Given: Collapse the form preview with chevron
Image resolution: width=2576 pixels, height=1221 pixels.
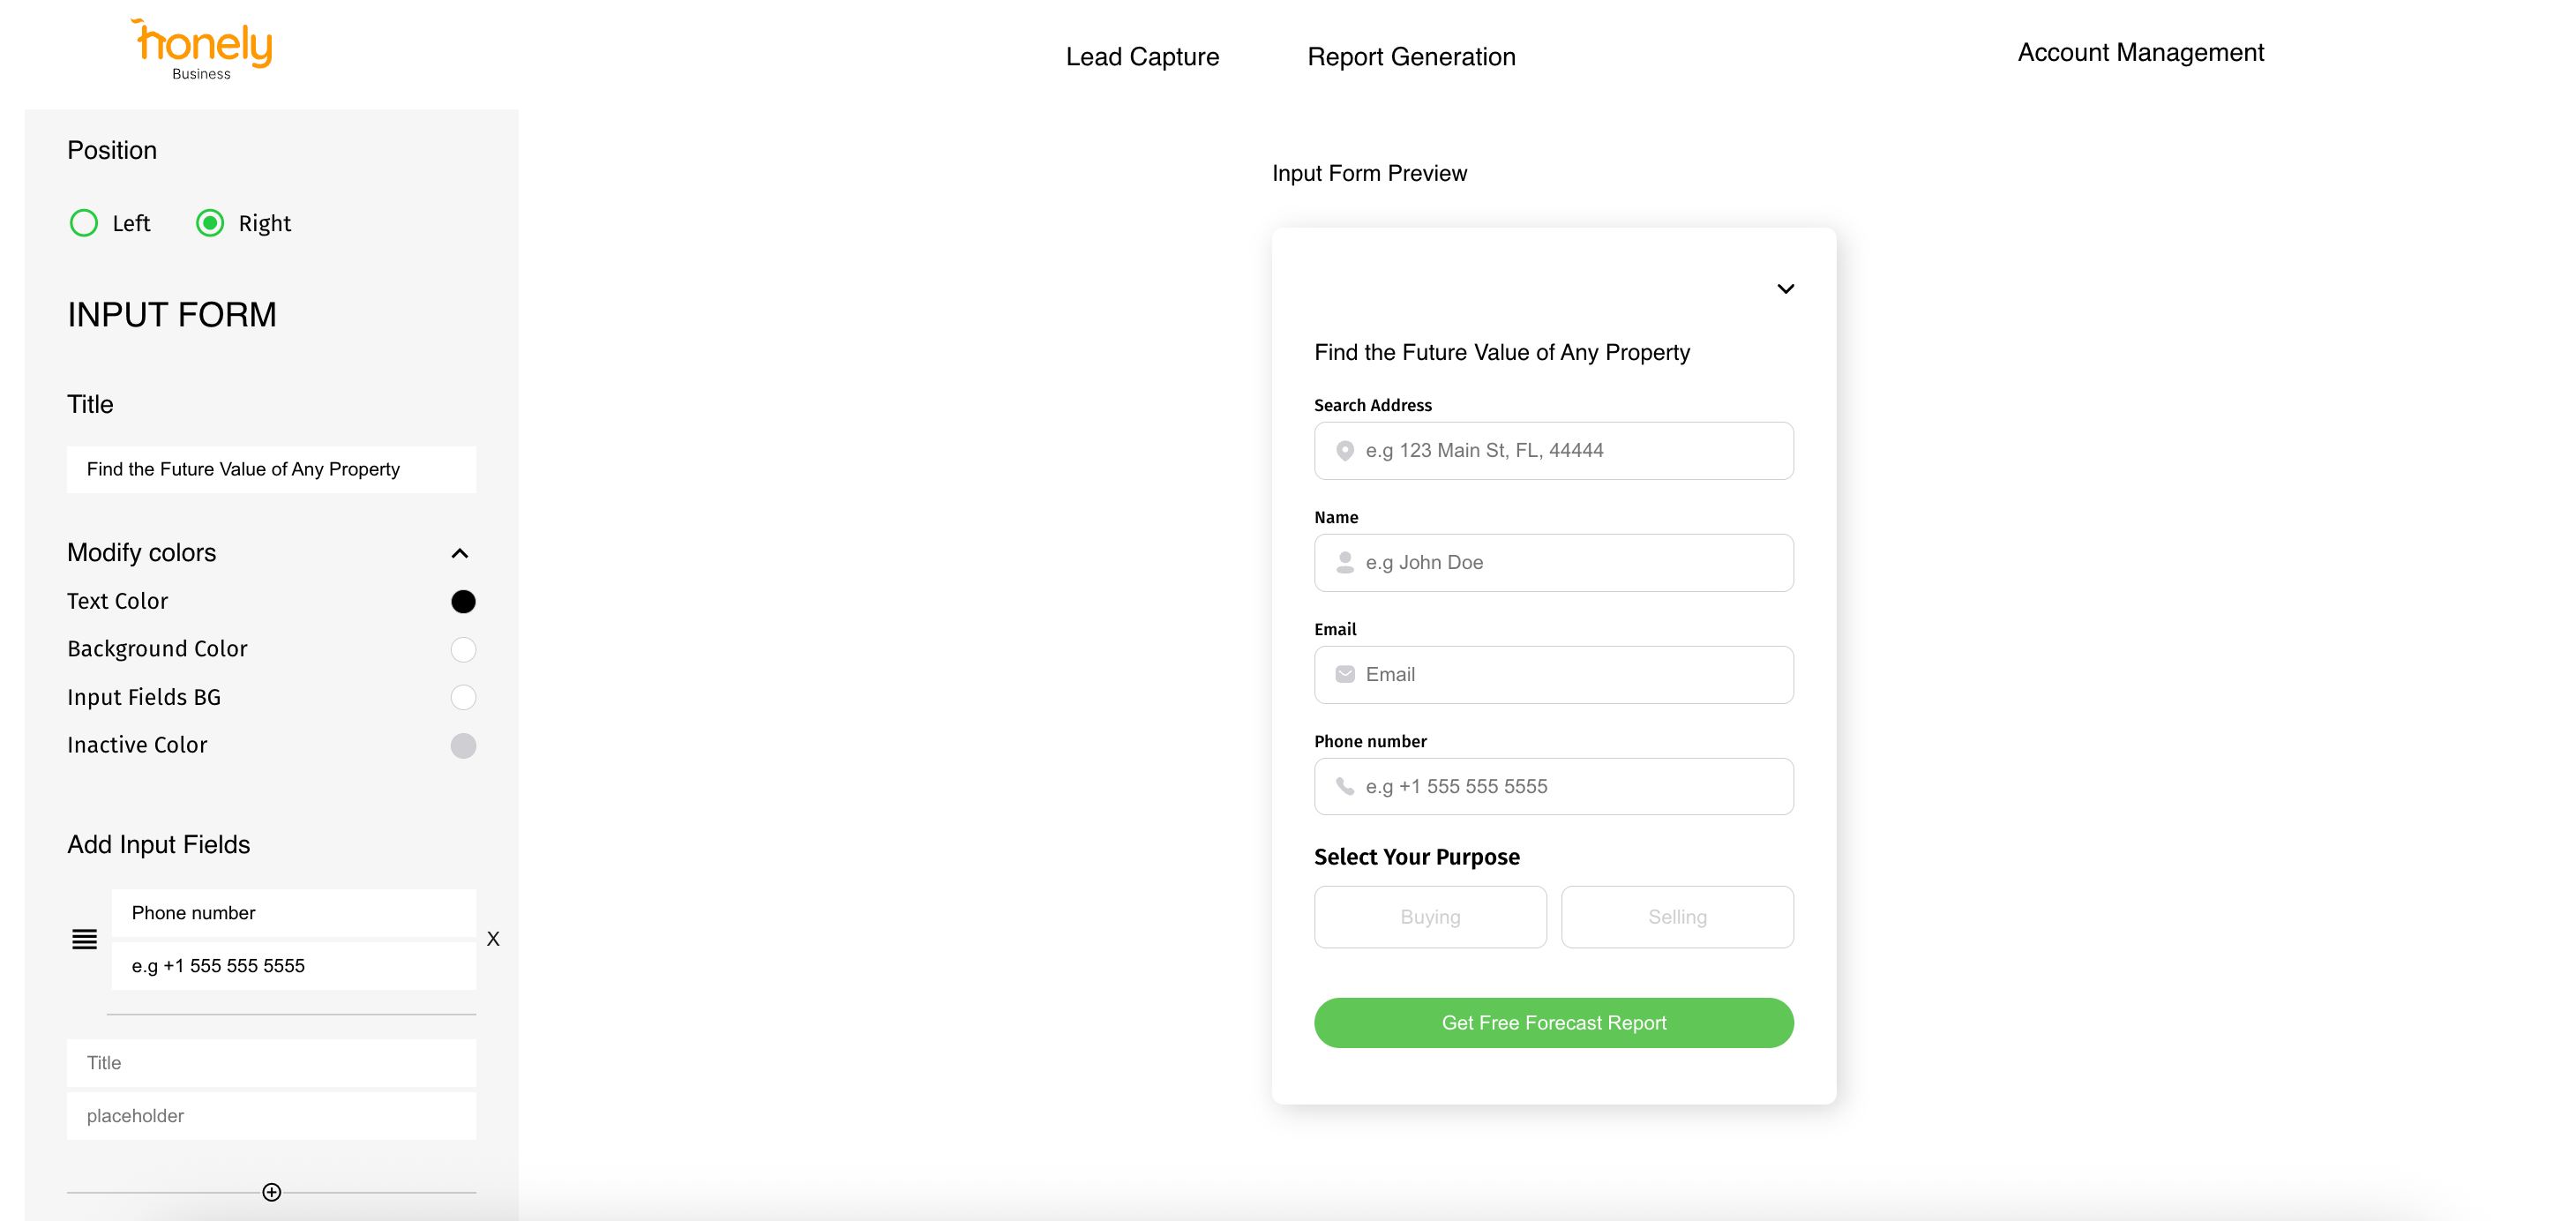Looking at the screenshot, I should (1785, 289).
